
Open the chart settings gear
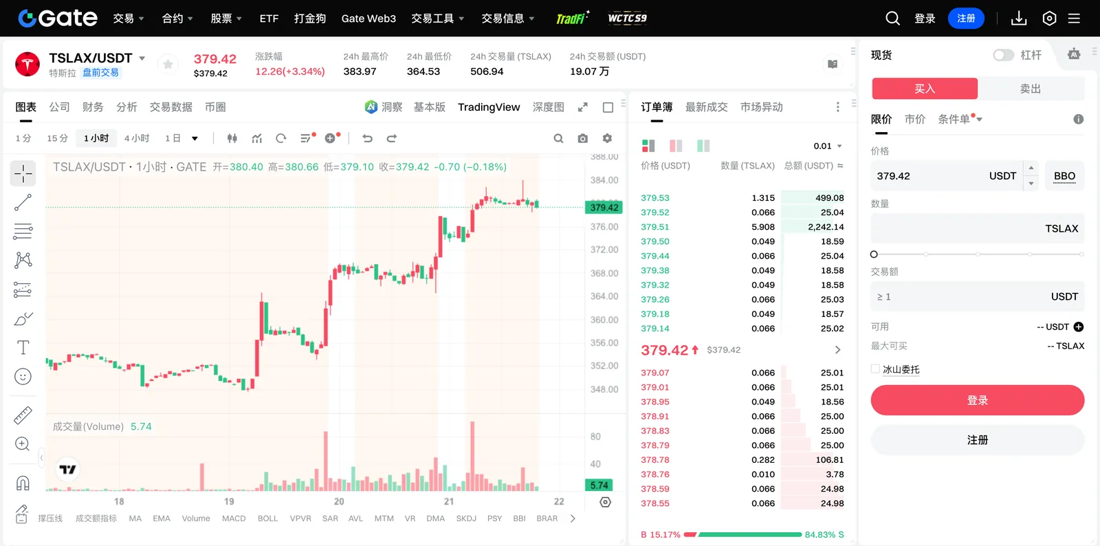tap(607, 138)
